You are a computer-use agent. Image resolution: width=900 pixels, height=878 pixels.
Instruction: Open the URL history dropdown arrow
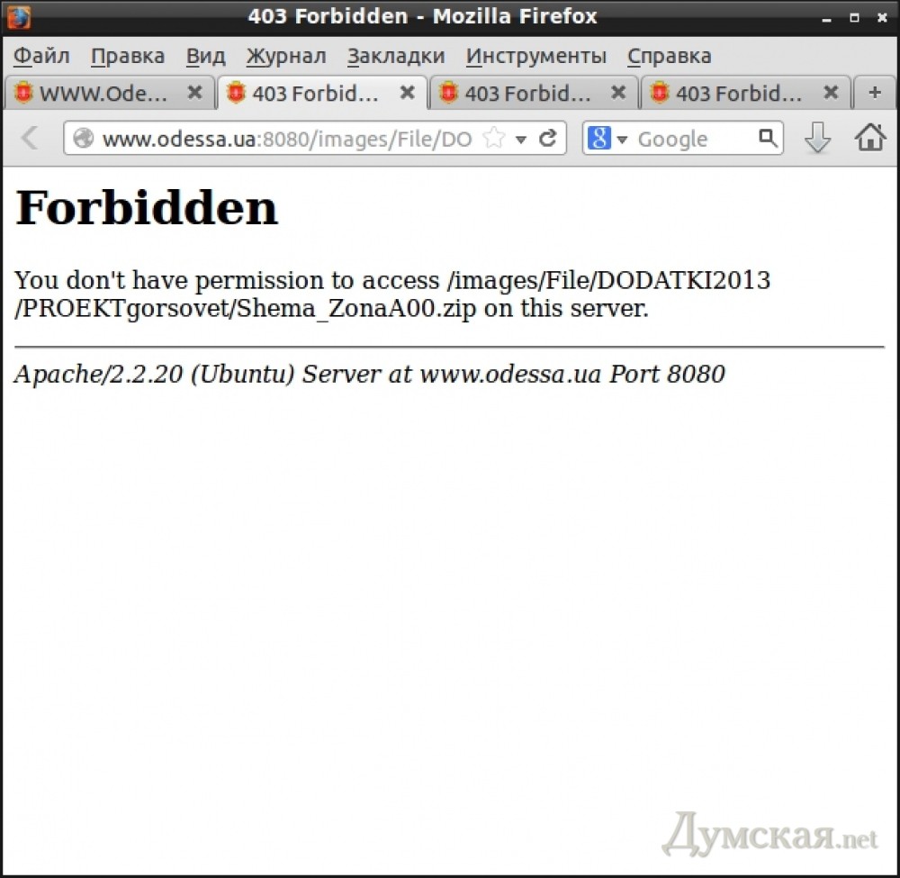pos(520,140)
